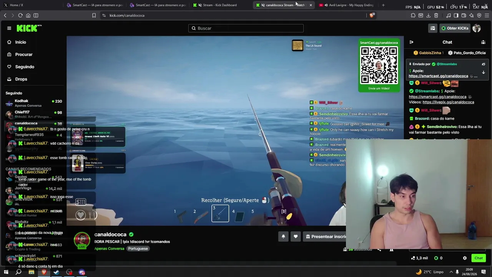Bookmark this page
Viewport: 492px width, 277px height.
[94, 15]
